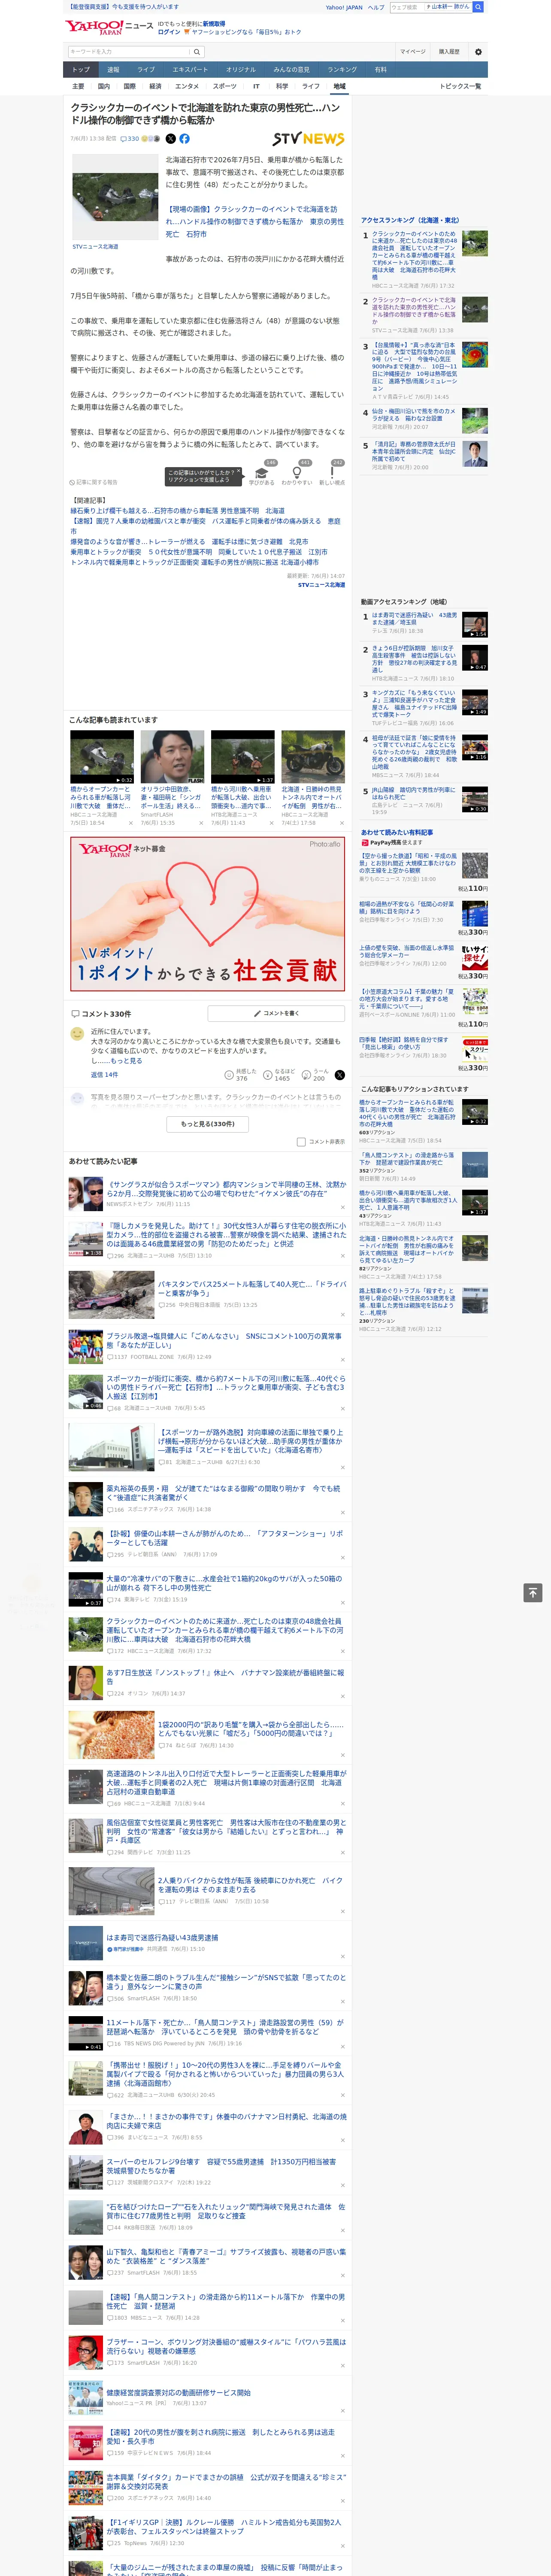Screen dimensions: 551x2576
Task: Open the エンタメ category tab
Action: pyautogui.click(x=187, y=87)
